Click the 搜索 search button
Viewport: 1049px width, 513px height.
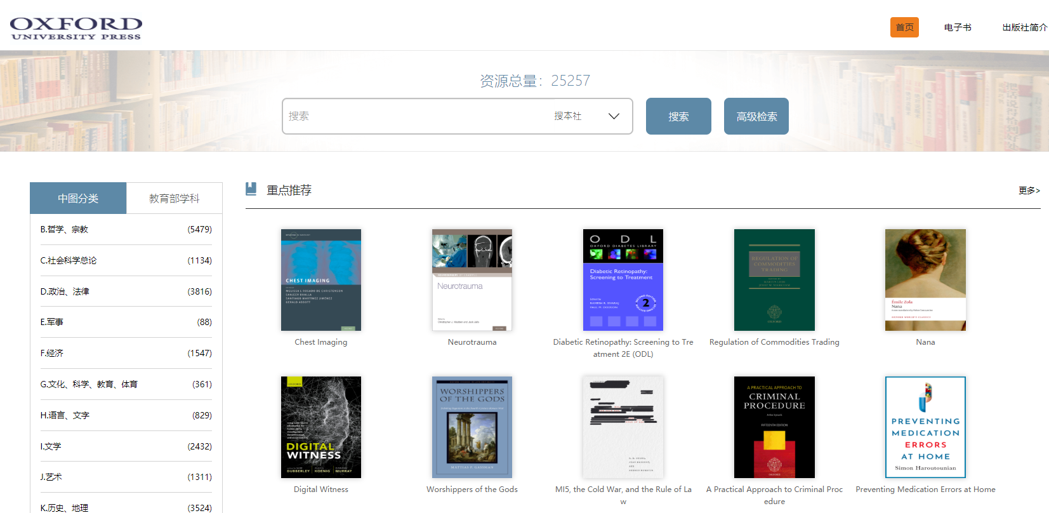(x=678, y=116)
